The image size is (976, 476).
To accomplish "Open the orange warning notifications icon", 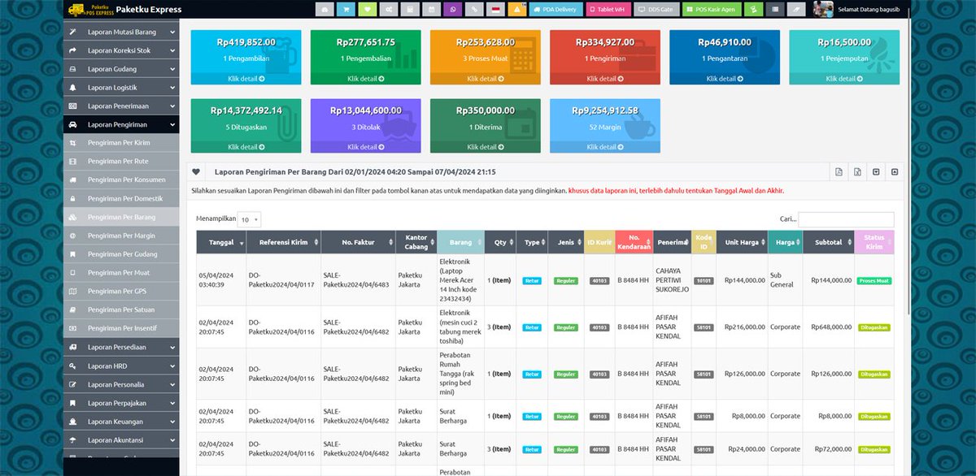I will [x=516, y=9].
